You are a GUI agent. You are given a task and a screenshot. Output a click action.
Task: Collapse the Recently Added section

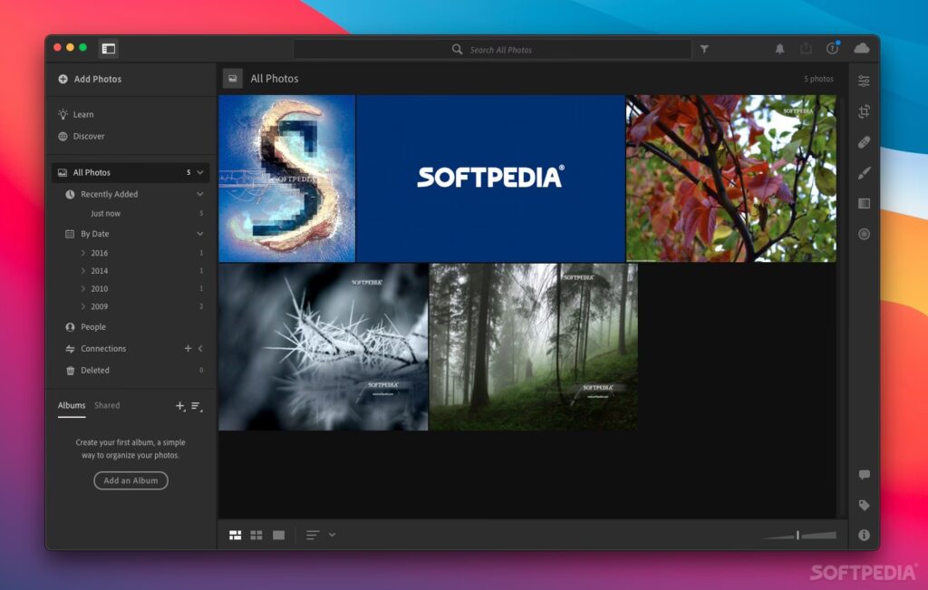pos(199,194)
